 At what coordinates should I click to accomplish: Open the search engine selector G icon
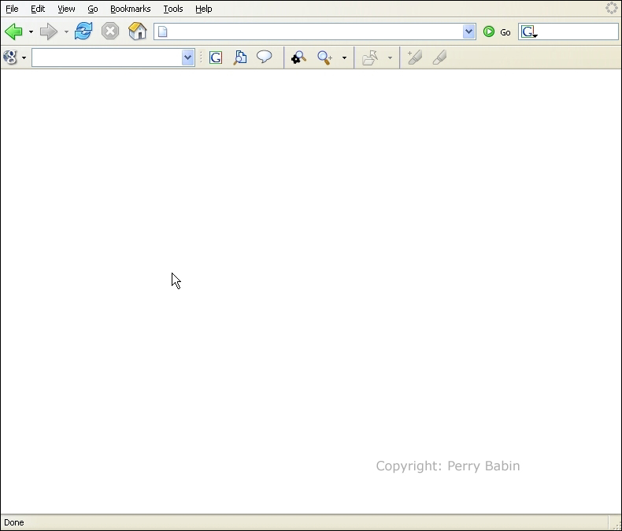(x=529, y=32)
